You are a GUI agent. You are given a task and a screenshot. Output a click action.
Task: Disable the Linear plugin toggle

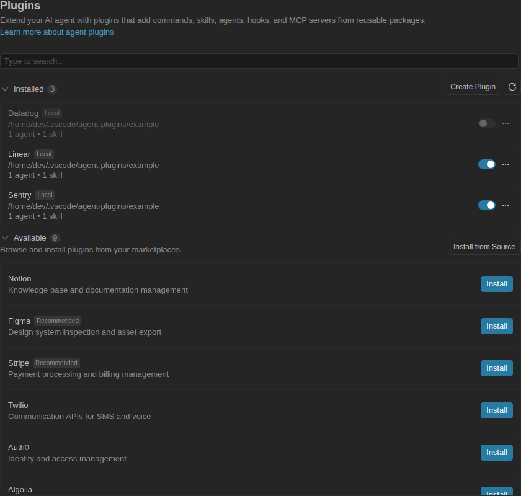click(x=487, y=164)
